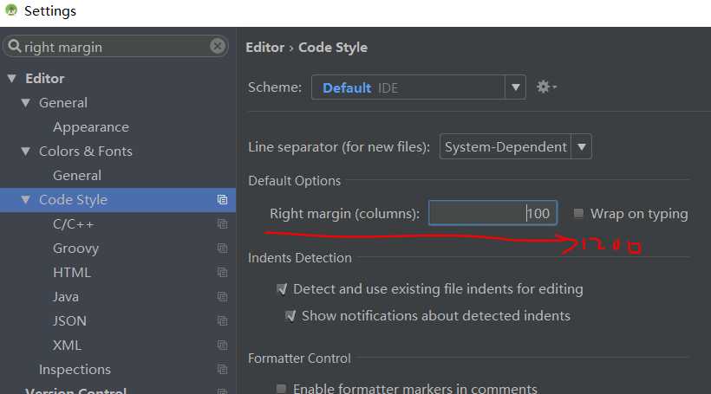Open the Scheme dropdown arrow
The width and height of the screenshot is (711, 394).
[516, 87]
